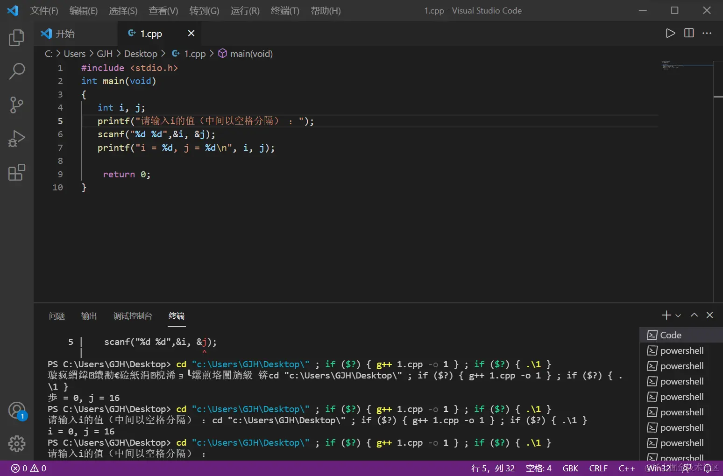
Task: Click the 空格: 4 indentation setting
Action: click(x=539, y=469)
